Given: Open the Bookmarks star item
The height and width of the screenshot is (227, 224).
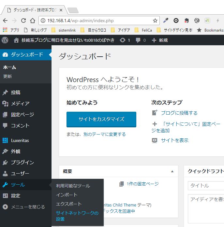Looking at the screenshot, I should (210, 30).
